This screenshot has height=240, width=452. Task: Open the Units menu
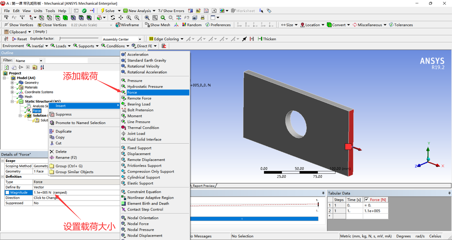(38, 10)
